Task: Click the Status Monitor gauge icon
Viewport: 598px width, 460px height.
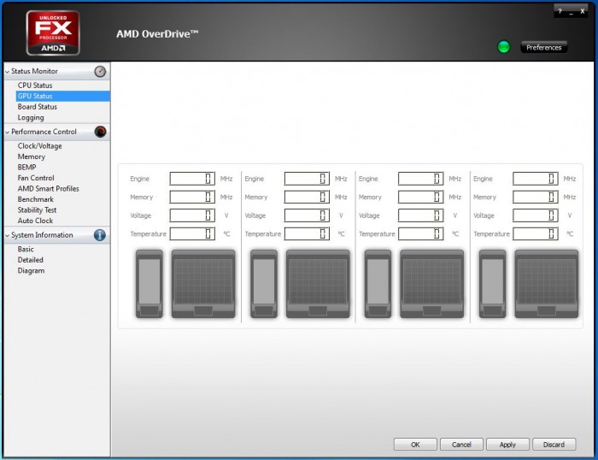Action: click(x=100, y=71)
